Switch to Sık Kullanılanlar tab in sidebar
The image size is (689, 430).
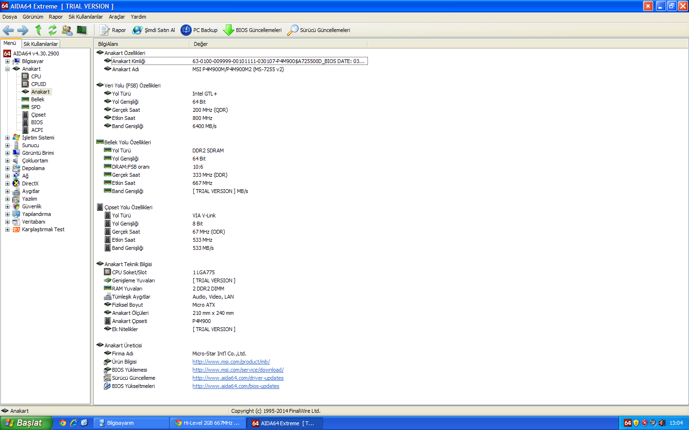coord(41,43)
